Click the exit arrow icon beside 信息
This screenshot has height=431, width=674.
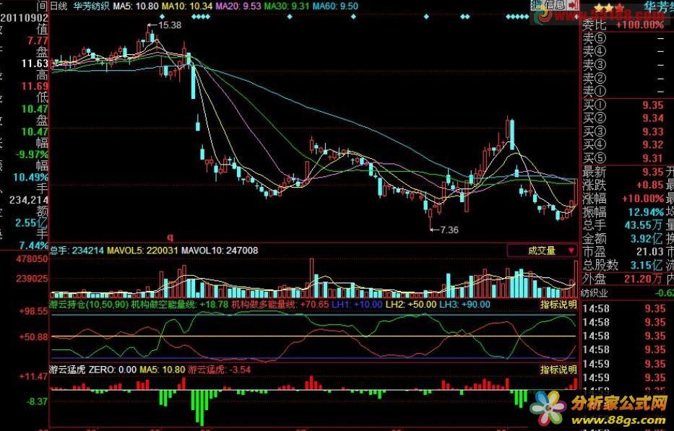pyautogui.click(x=573, y=5)
